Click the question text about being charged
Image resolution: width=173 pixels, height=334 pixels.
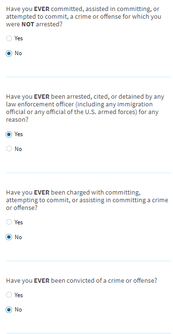[x=87, y=200]
